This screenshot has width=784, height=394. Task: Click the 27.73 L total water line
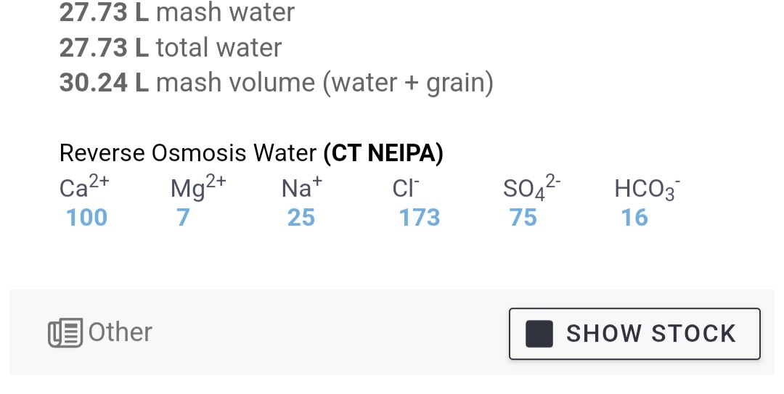point(171,48)
